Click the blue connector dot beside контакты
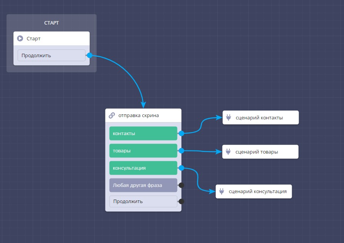This screenshot has width=344, height=243. point(181,134)
